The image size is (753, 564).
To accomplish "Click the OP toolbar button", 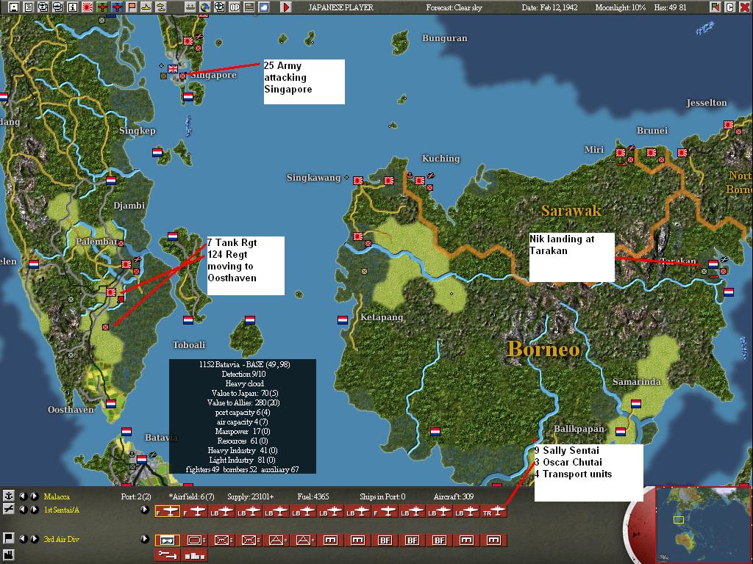I will tap(235, 7).
